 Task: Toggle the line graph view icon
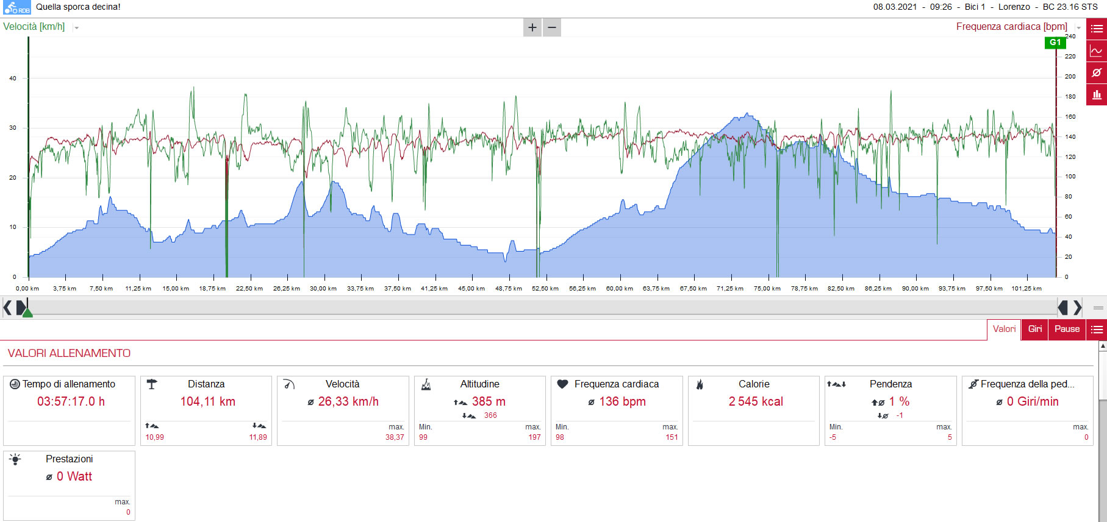[1097, 51]
